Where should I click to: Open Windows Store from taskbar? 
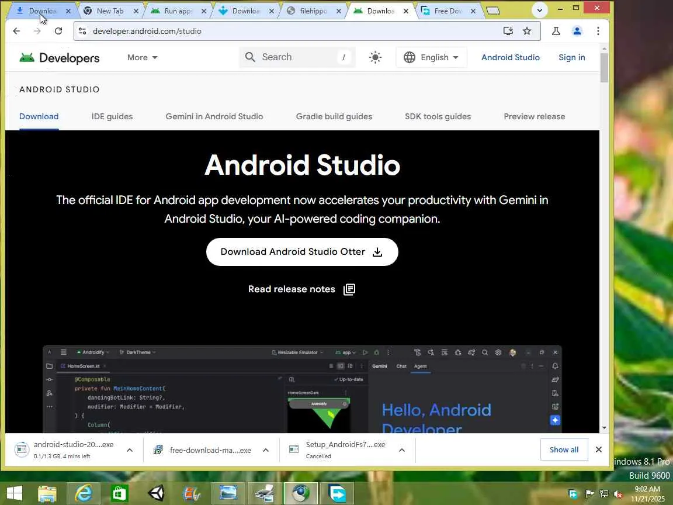[x=119, y=493]
